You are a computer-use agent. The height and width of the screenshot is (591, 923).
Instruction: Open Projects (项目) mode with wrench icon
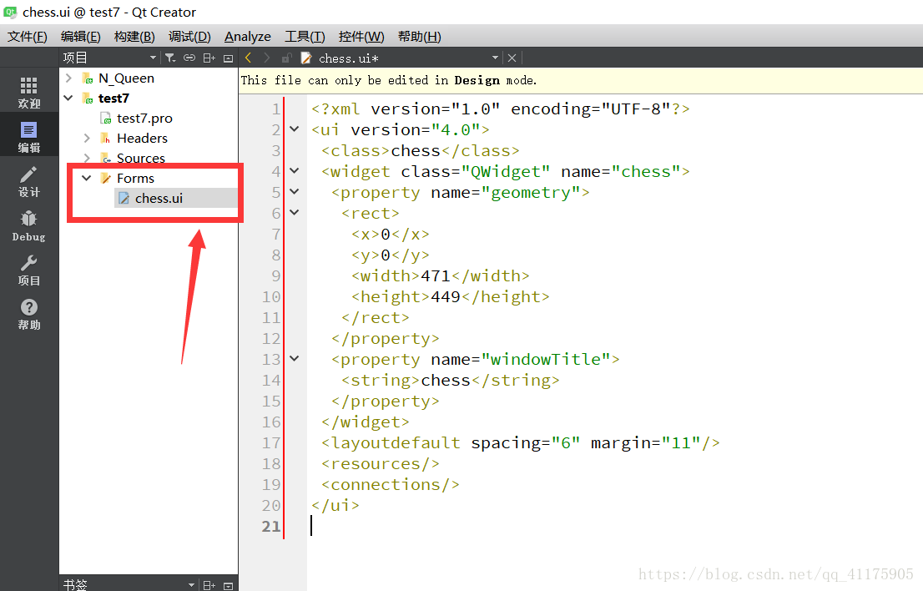tap(29, 270)
